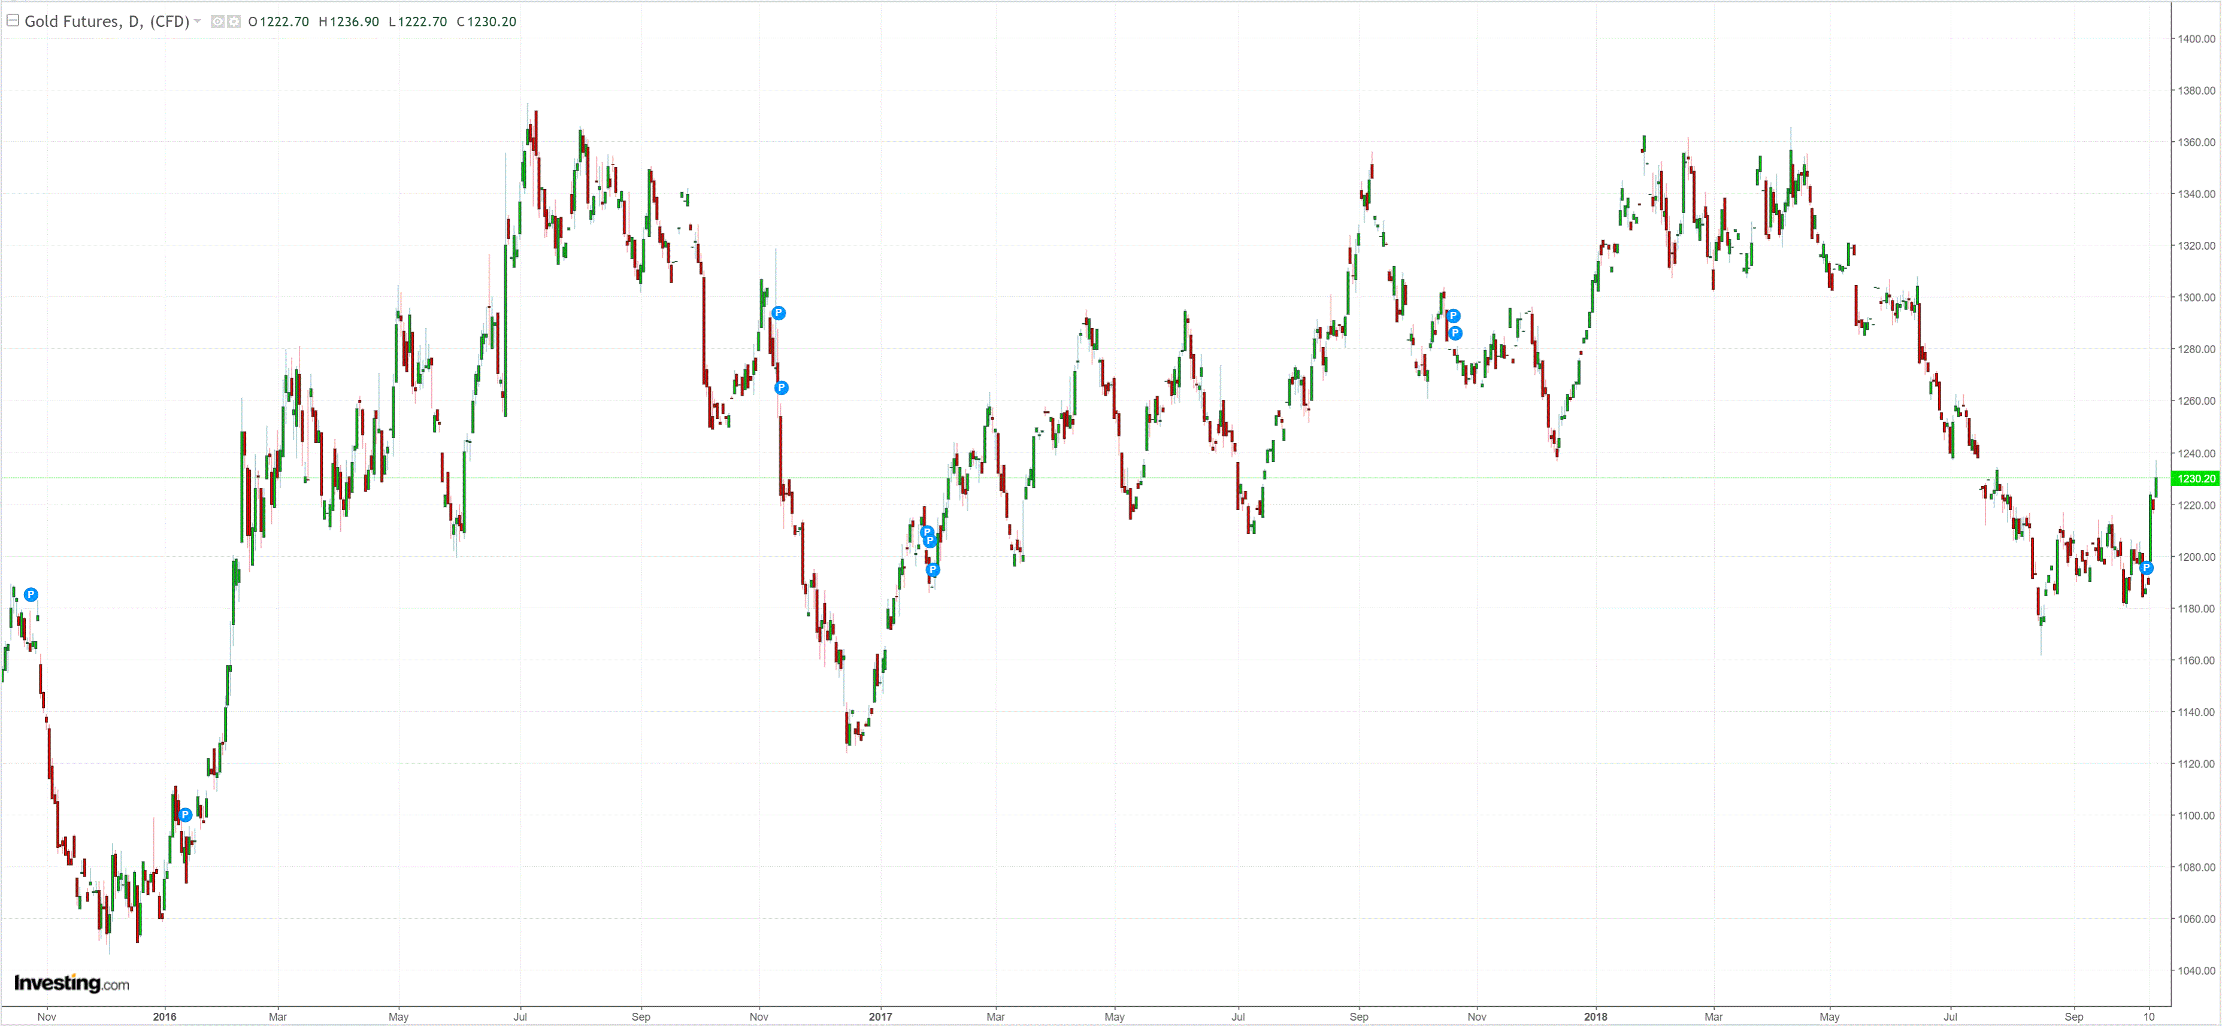Screen dimensions: 2222x1026
Task: Click the 2017 label on the time axis
Action: [880, 1016]
